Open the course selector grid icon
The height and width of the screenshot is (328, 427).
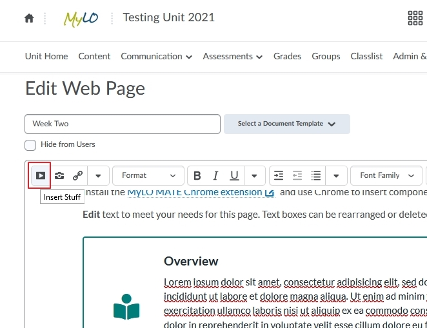pyautogui.click(x=415, y=18)
